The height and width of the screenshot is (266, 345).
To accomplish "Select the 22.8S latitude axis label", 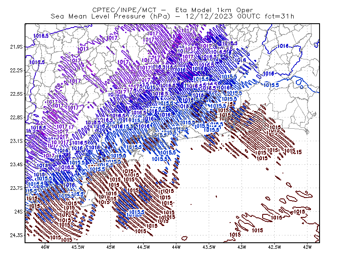I will point(16,118).
